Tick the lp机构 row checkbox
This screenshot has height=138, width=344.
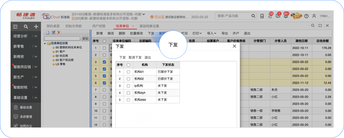(x=128, y=86)
